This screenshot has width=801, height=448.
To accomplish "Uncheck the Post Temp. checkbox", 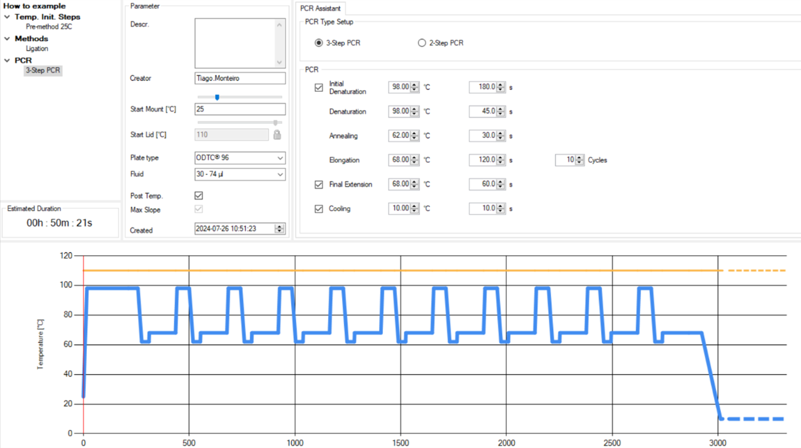I will click(198, 195).
